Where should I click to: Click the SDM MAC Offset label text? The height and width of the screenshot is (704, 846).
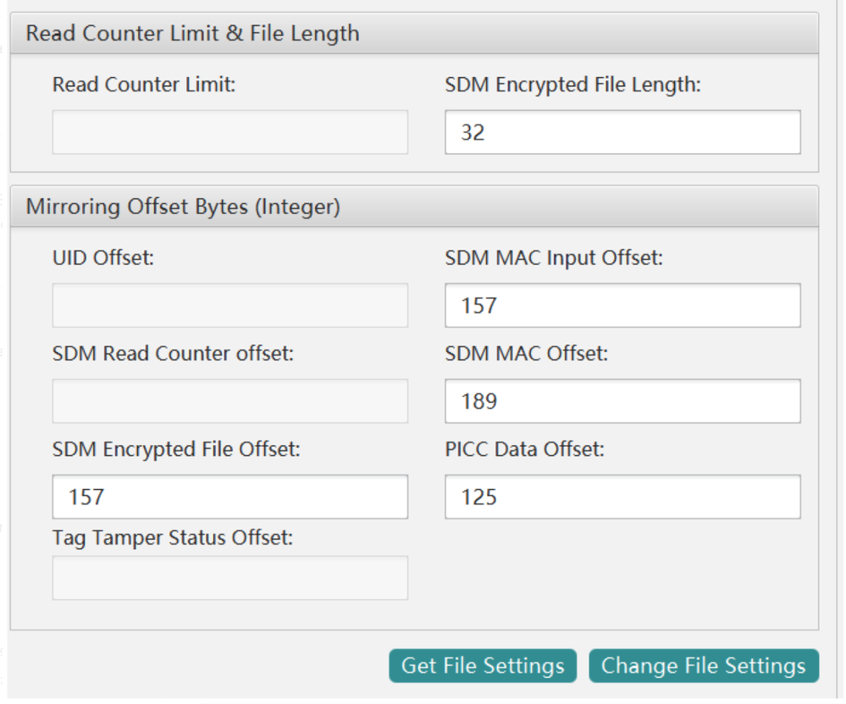click(x=526, y=354)
